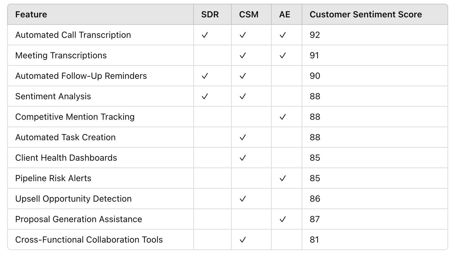
Task: Click the CSM checkmark for Cross-Functional Collaboration Tools
Action: [x=243, y=240]
